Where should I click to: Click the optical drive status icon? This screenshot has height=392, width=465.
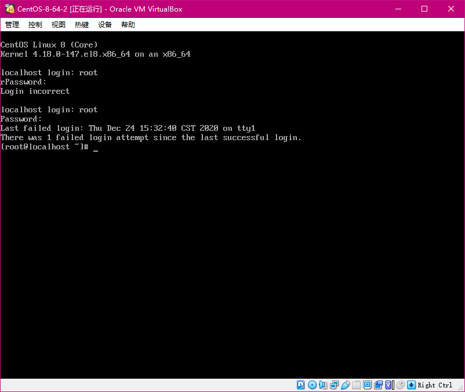point(312,384)
